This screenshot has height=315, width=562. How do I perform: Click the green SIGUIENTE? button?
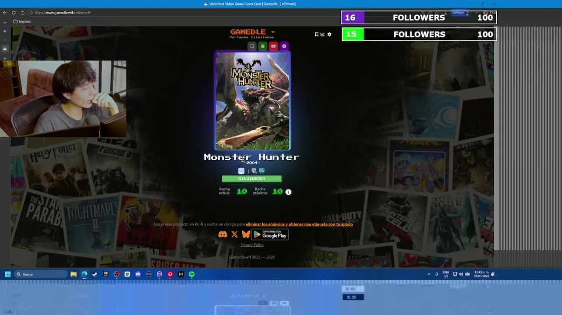click(x=252, y=179)
